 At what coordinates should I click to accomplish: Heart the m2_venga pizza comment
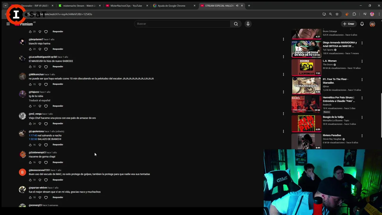click(46, 124)
